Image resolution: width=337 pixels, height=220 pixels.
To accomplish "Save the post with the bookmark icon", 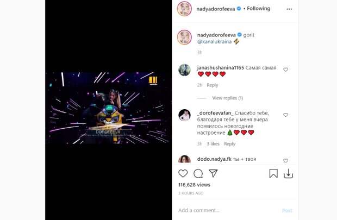I will (x=273, y=174).
